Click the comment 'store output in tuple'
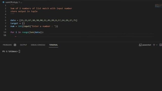 pyautogui.click(x=24, y=11)
